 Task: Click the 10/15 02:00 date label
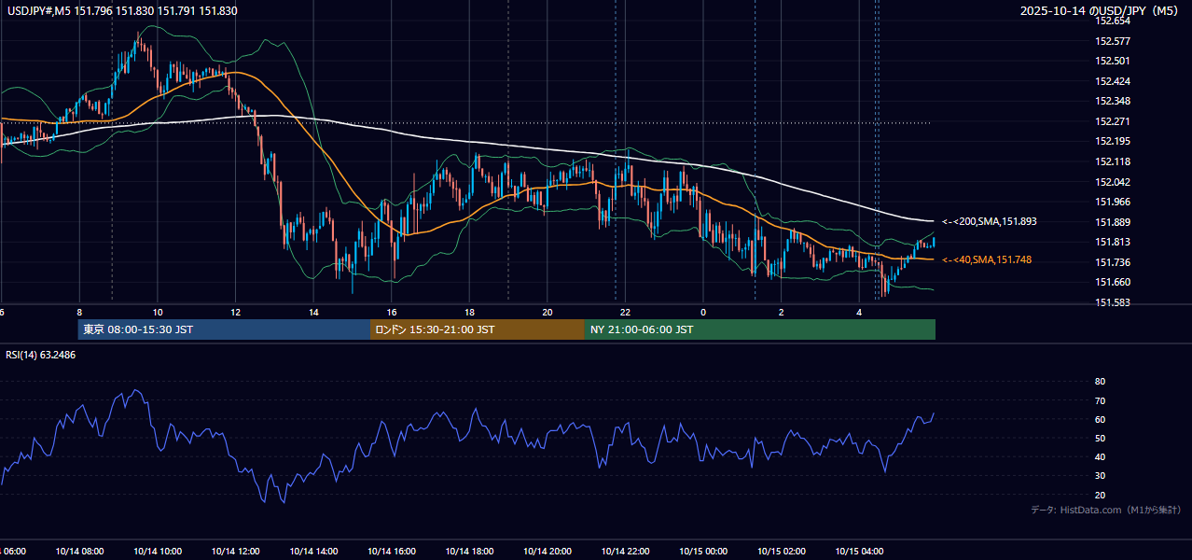[782, 551]
